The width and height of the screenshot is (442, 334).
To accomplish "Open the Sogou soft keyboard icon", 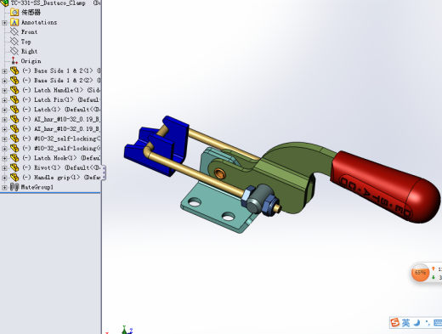I will [438, 323].
